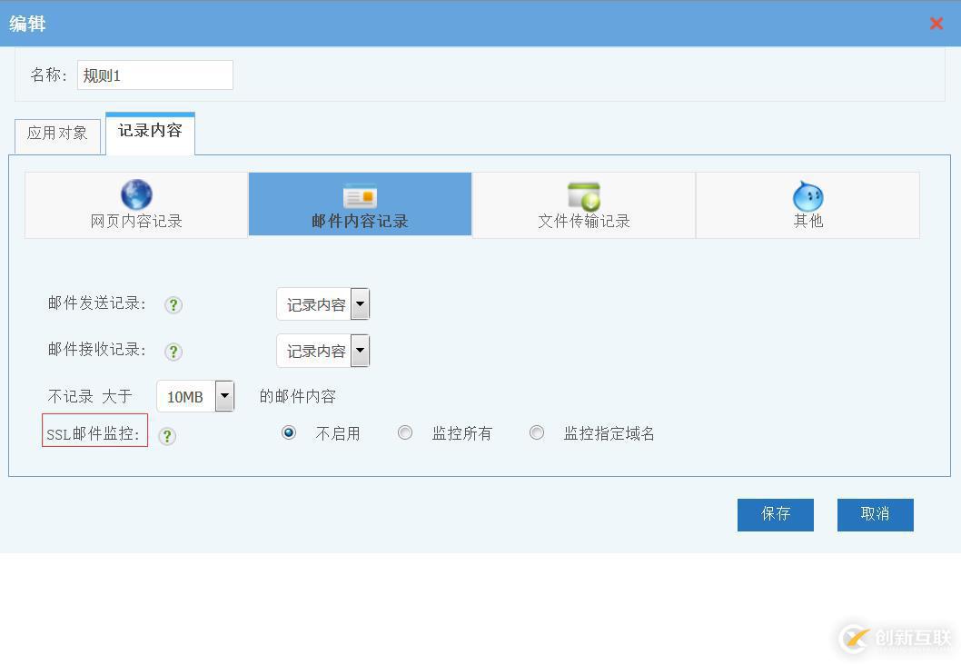
Task: Choose 监控指定域名 option
Action: click(536, 432)
